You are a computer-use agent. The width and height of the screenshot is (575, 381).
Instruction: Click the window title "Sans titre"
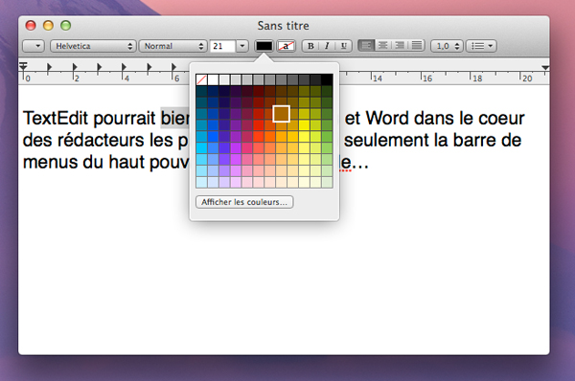(x=283, y=26)
